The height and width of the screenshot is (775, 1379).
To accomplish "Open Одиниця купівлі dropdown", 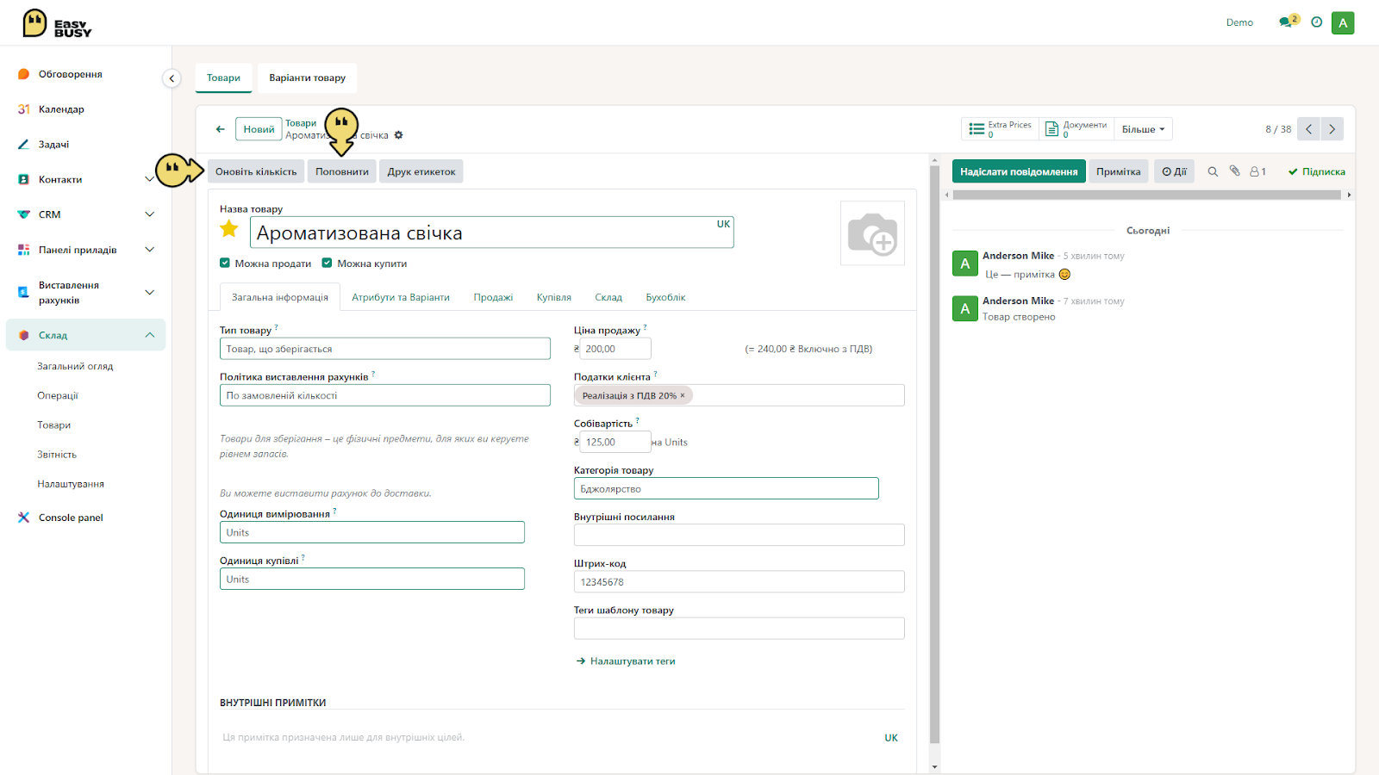I will click(x=372, y=580).
